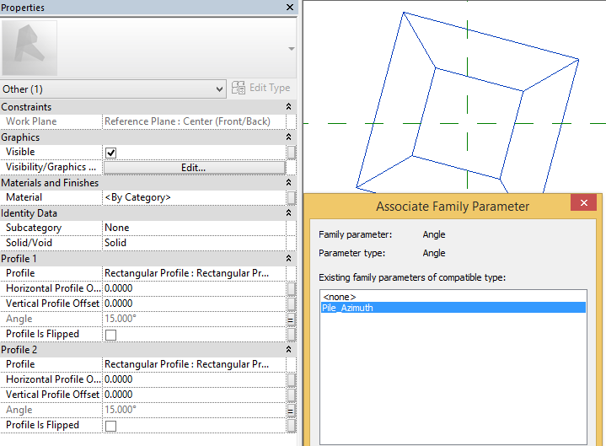
Task: Click Profile 1 Profile value field
Action: 194,273
